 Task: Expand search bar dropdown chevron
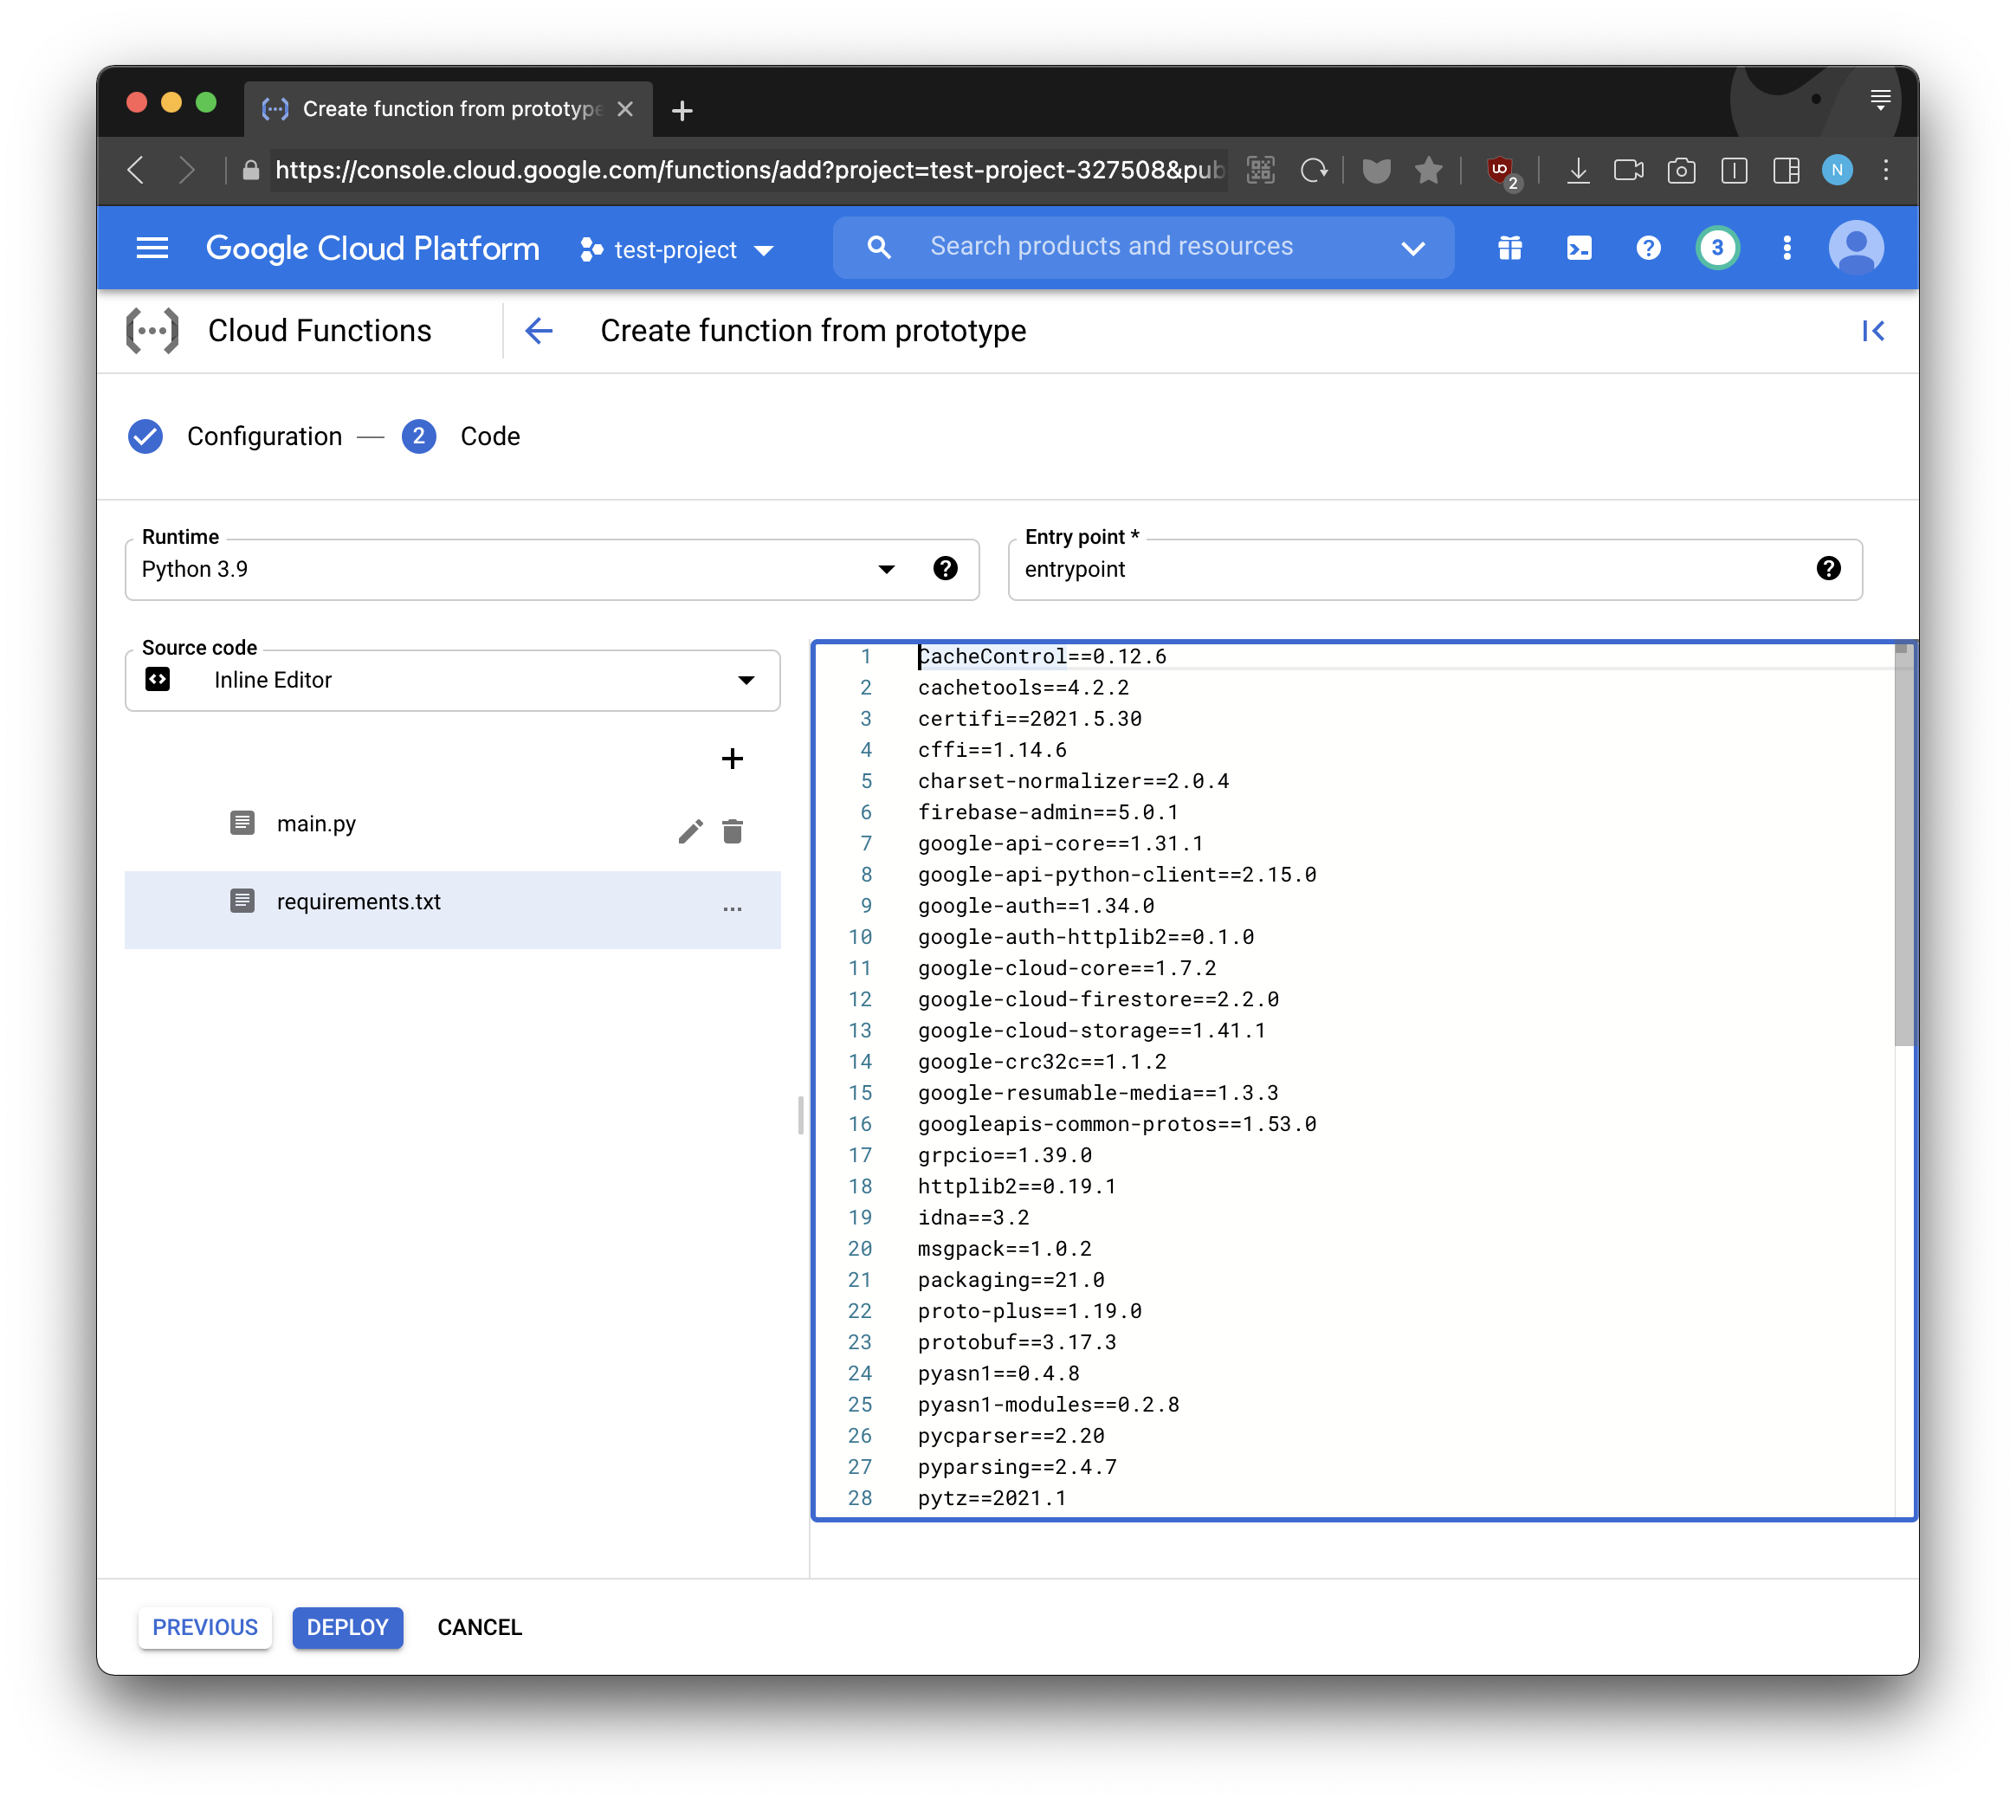pos(1412,248)
